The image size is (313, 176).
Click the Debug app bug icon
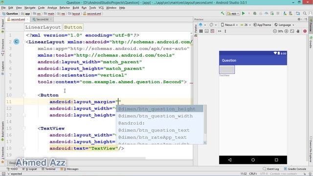tap(255, 13)
